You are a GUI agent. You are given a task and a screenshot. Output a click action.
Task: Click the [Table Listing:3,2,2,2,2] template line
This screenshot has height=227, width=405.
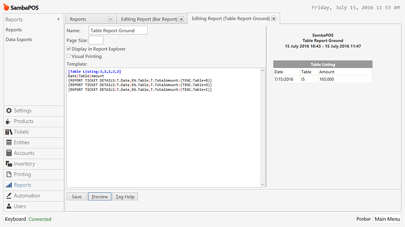click(95, 72)
